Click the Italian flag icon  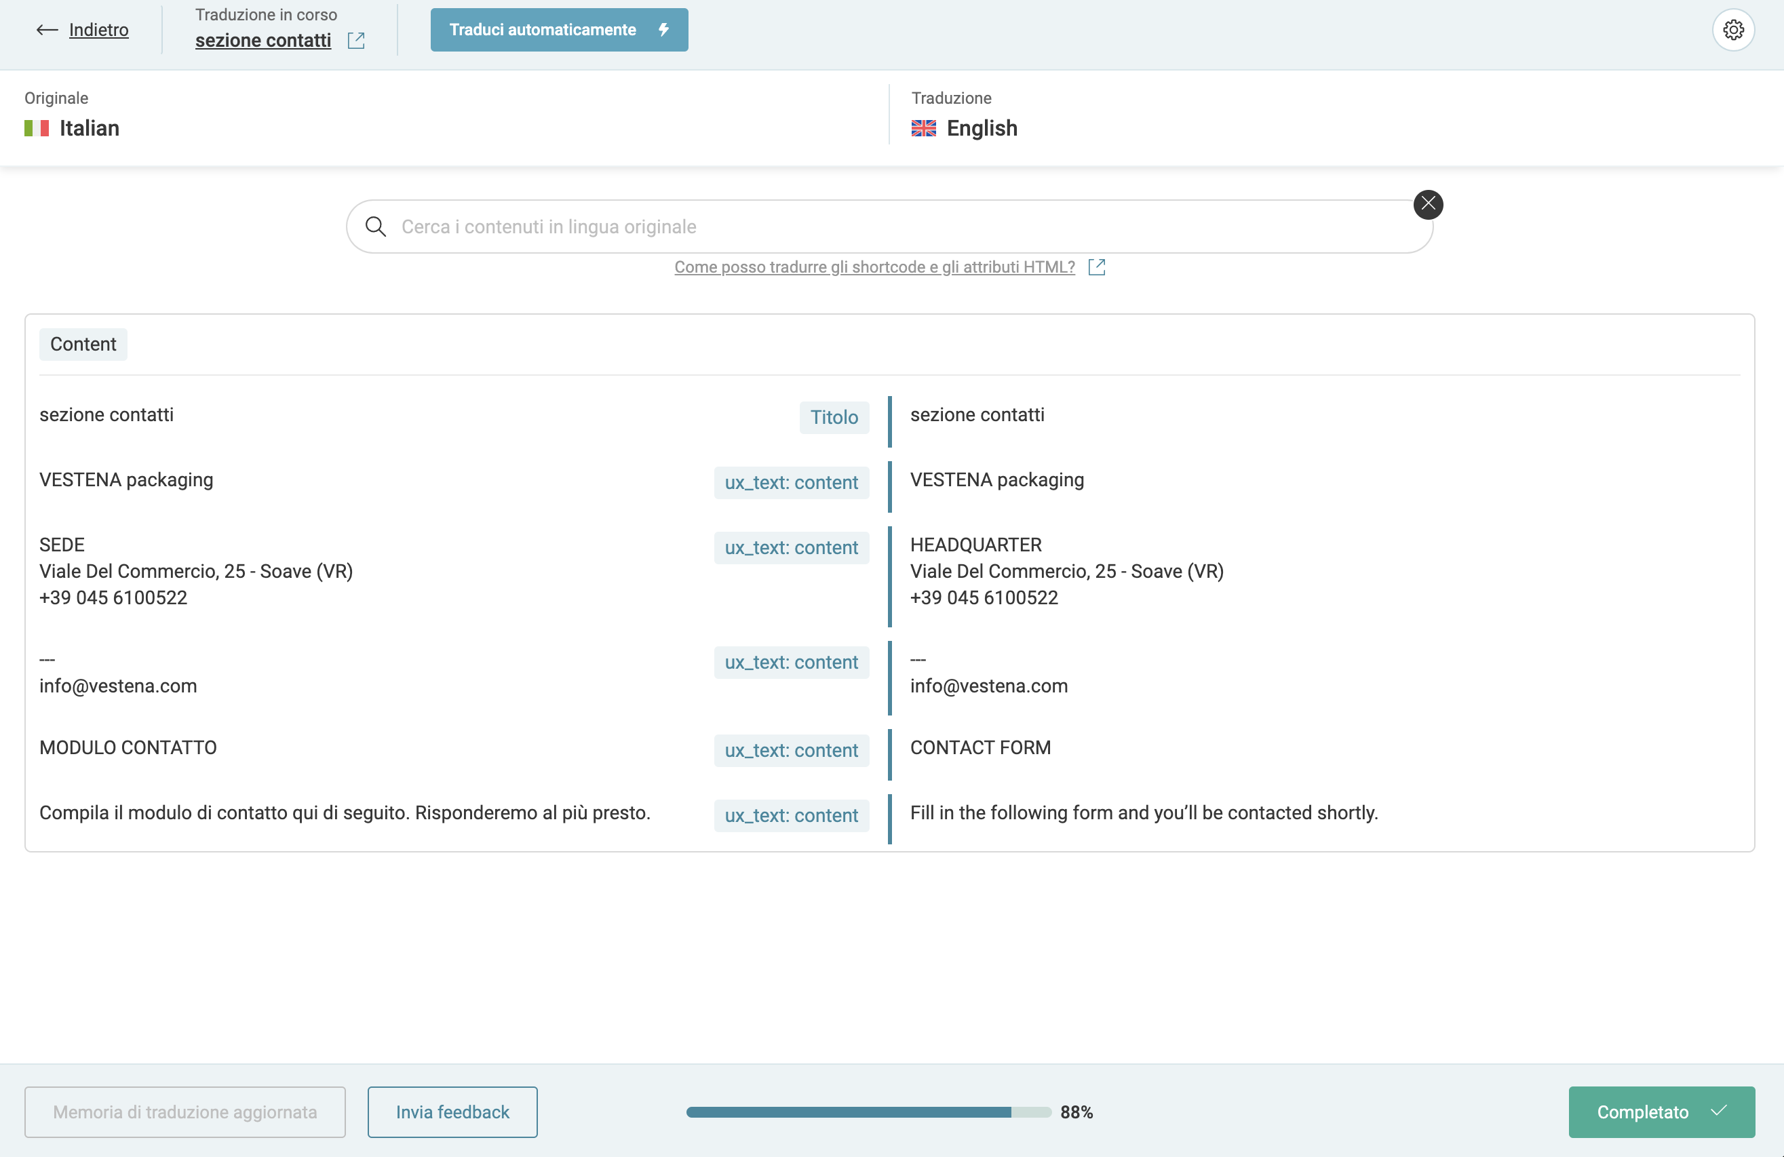click(37, 128)
